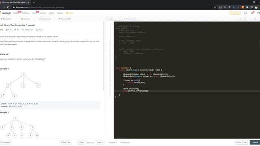Open the browser profile avatar
The width and height of the screenshot is (260, 146).
(x=256, y=7)
